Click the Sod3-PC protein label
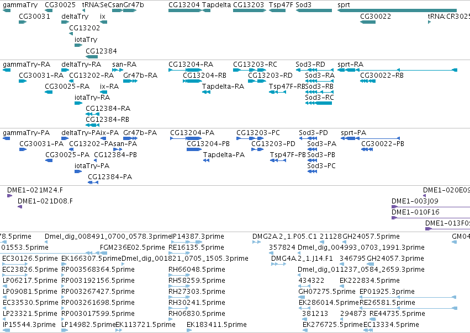470x333 pixels. tap(321, 166)
